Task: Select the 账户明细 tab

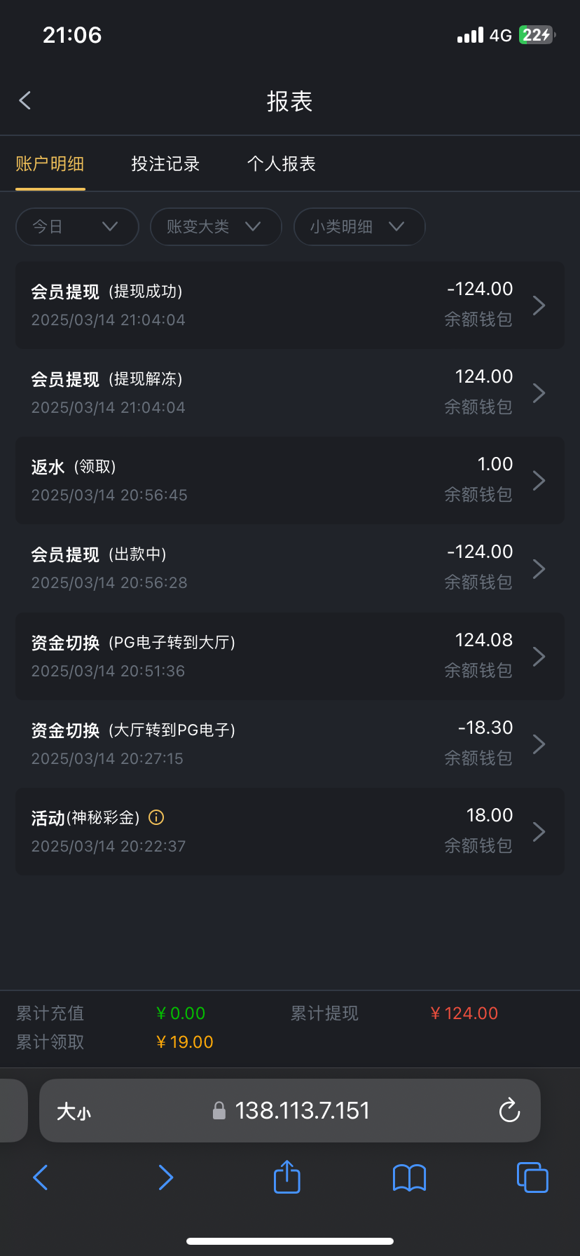Action: coord(50,164)
